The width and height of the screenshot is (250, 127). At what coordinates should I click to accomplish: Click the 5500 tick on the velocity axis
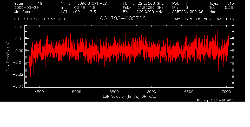[x=114, y=92]
